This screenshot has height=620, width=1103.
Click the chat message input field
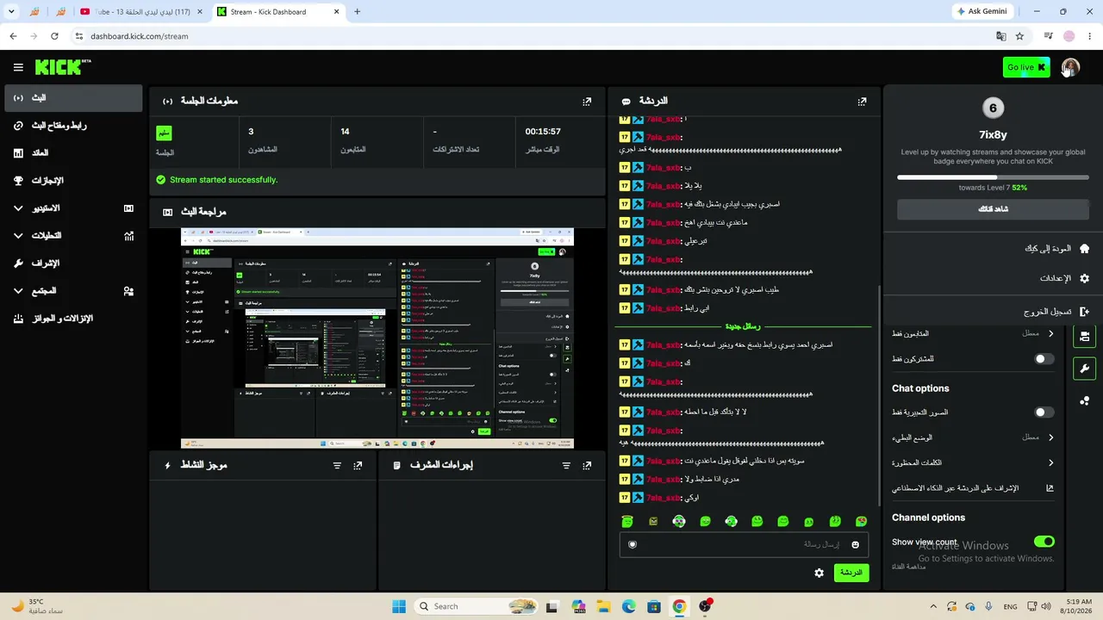point(744,544)
